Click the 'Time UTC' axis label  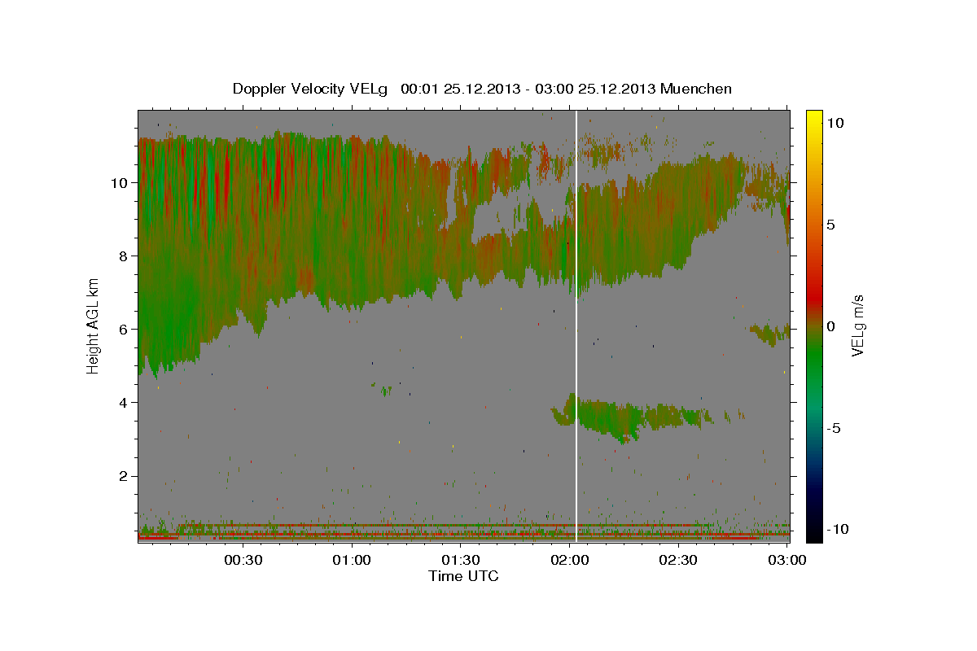[x=463, y=576]
